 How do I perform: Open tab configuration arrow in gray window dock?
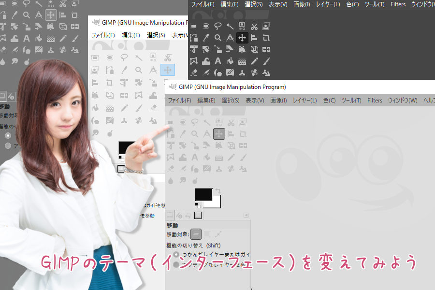246,215
